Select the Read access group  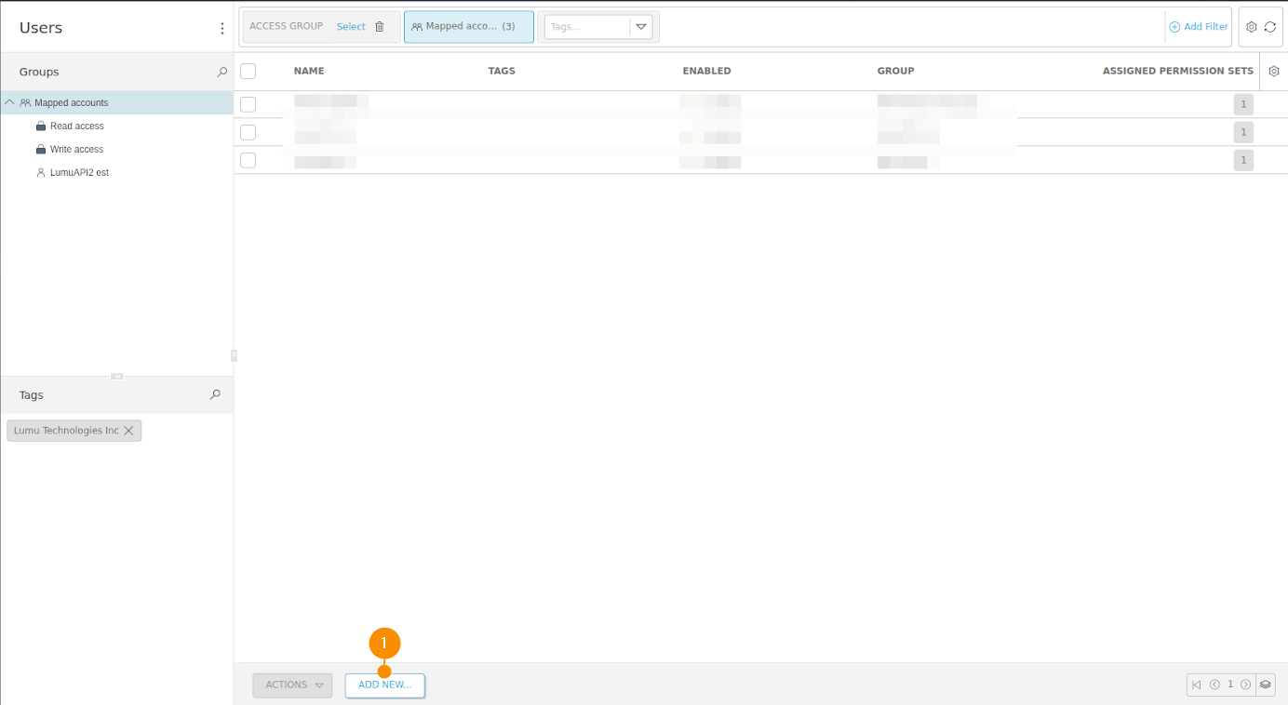tap(76, 126)
